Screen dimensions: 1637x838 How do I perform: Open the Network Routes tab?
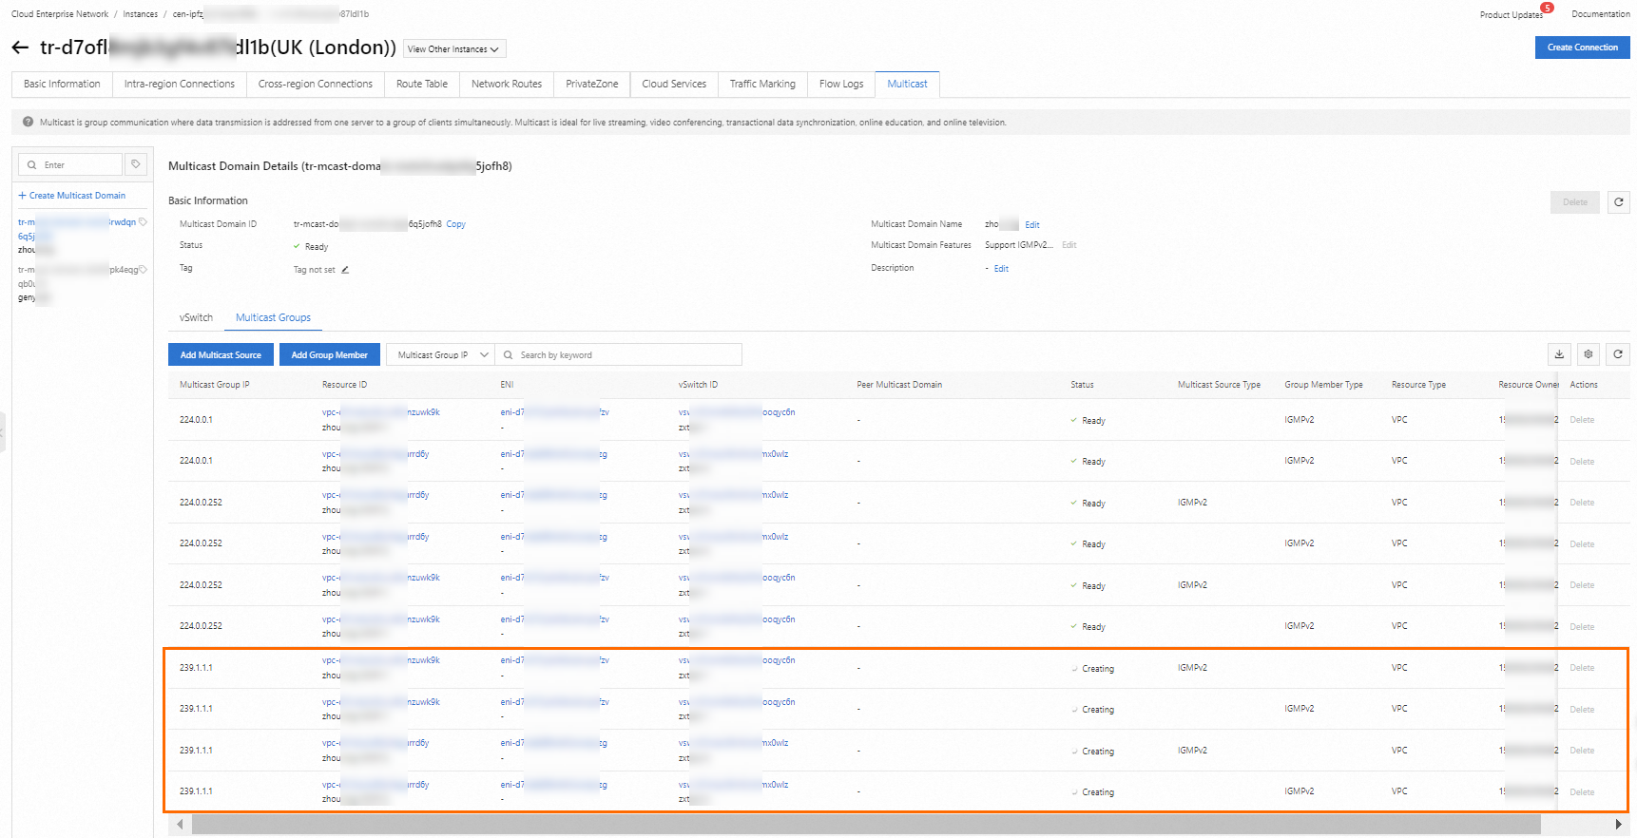[x=507, y=84]
